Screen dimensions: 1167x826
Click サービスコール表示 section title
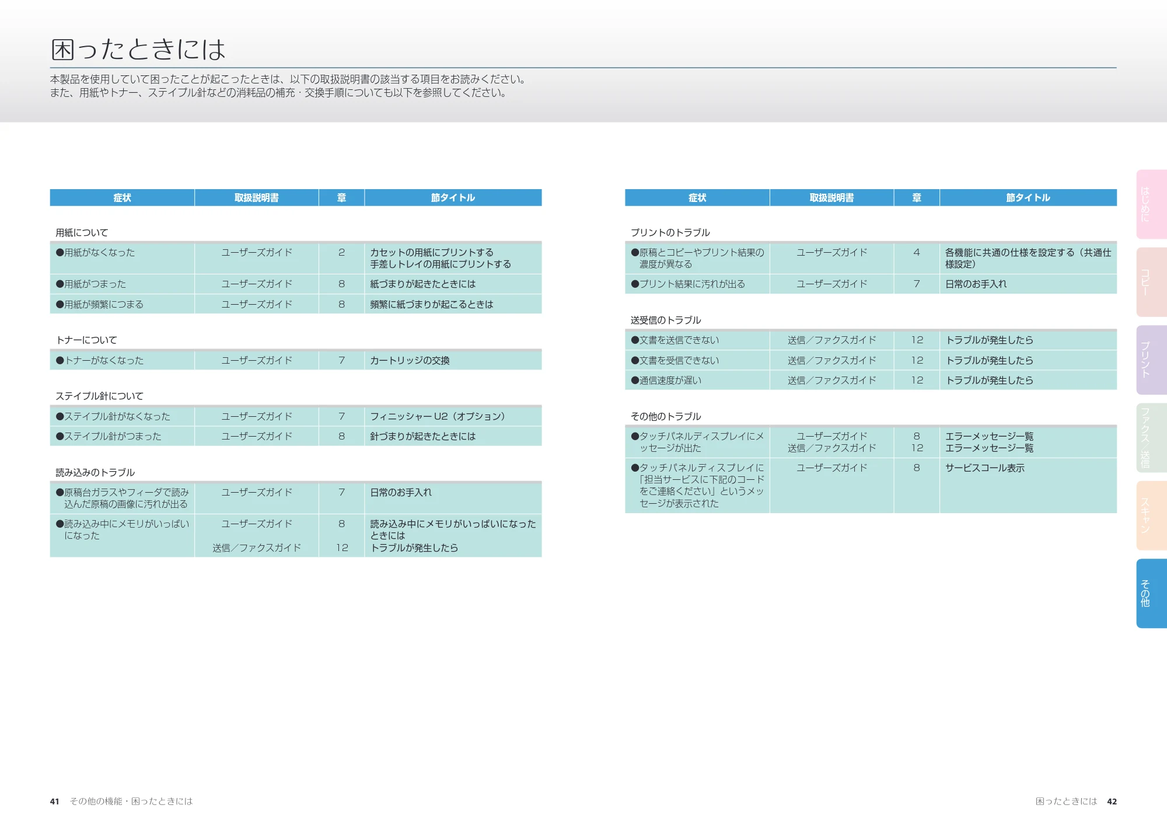click(985, 468)
